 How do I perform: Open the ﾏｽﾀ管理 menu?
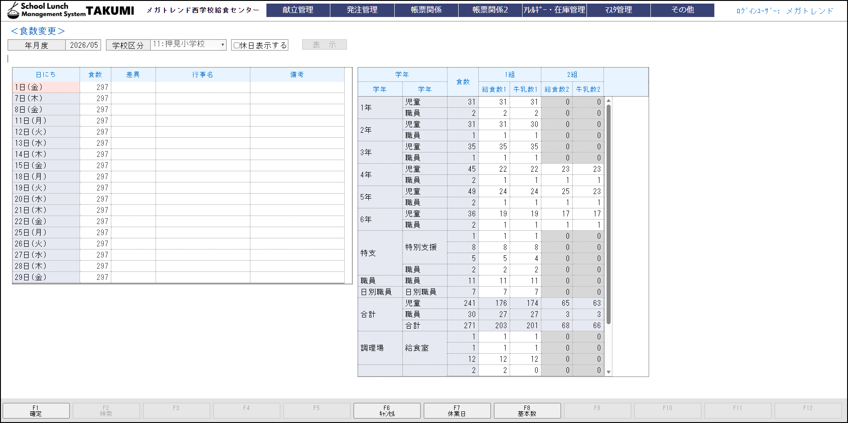[x=618, y=10]
